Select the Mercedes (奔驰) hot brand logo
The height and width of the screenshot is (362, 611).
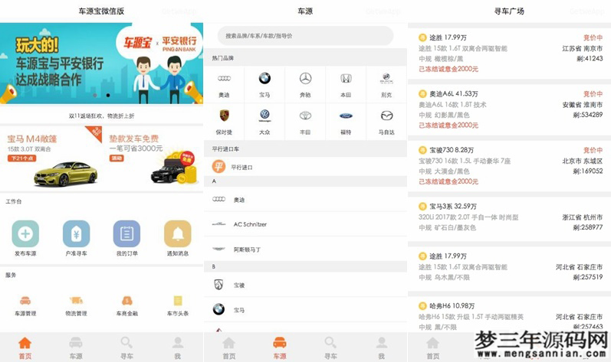point(305,78)
